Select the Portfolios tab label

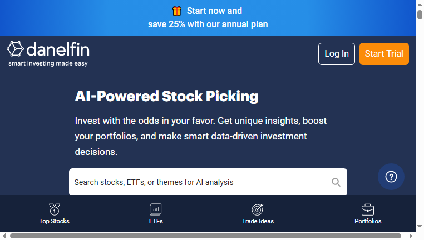click(368, 221)
